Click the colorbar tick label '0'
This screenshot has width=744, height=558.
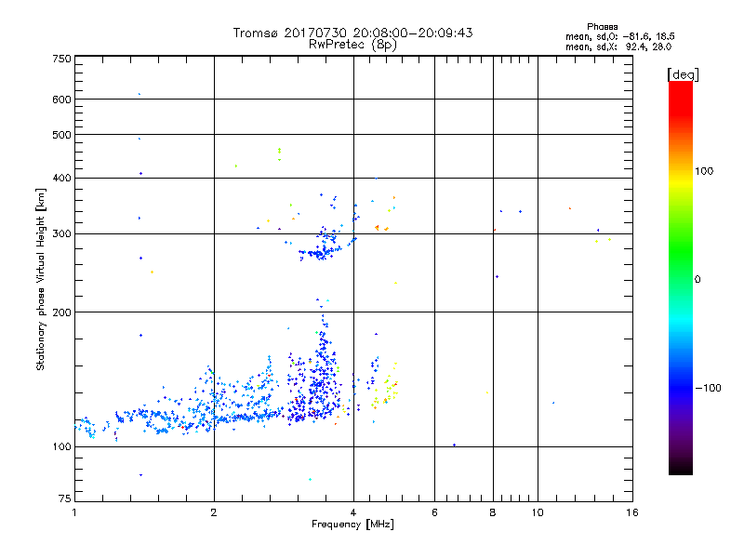pyautogui.click(x=697, y=280)
